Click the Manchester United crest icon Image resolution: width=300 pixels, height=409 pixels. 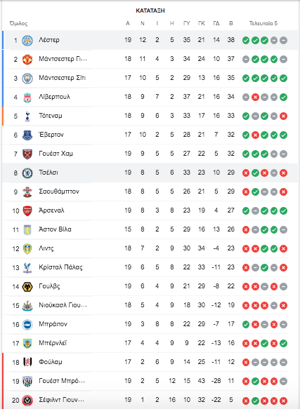(x=27, y=59)
